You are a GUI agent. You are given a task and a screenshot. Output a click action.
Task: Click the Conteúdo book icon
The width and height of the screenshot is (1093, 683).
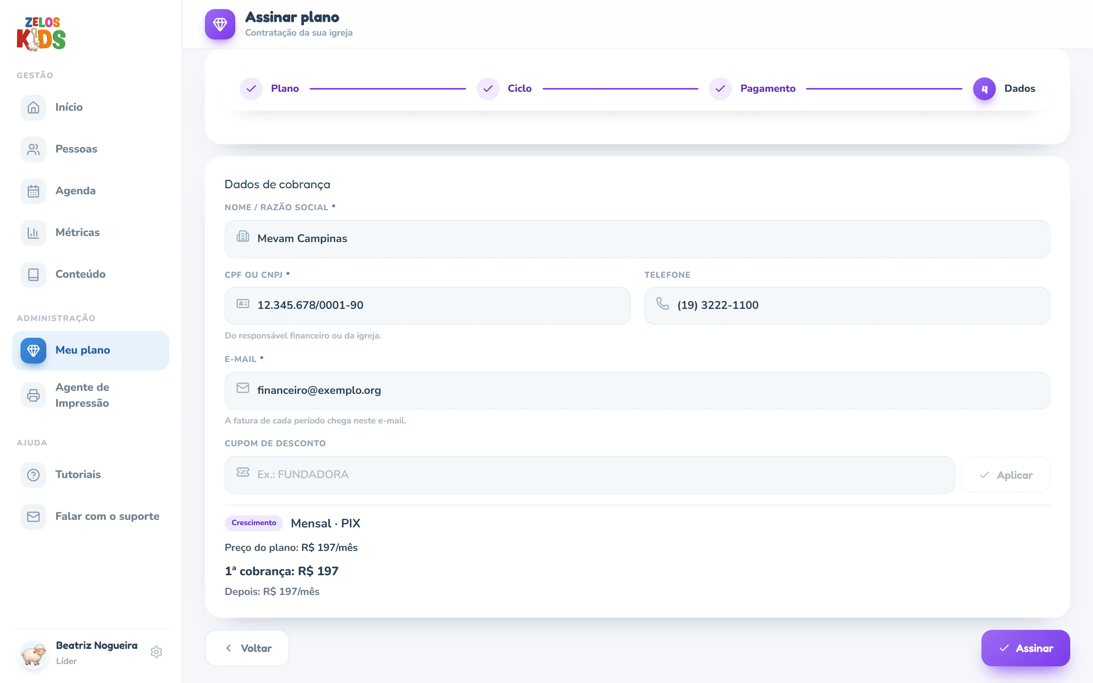coord(33,274)
